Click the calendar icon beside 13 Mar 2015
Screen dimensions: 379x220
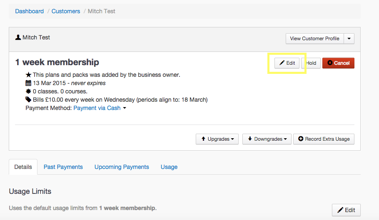click(x=28, y=83)
